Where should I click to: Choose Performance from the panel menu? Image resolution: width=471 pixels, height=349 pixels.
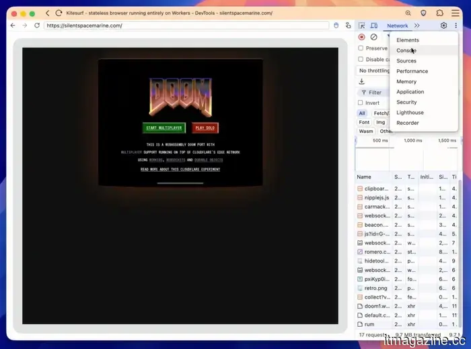pos(424,71)
